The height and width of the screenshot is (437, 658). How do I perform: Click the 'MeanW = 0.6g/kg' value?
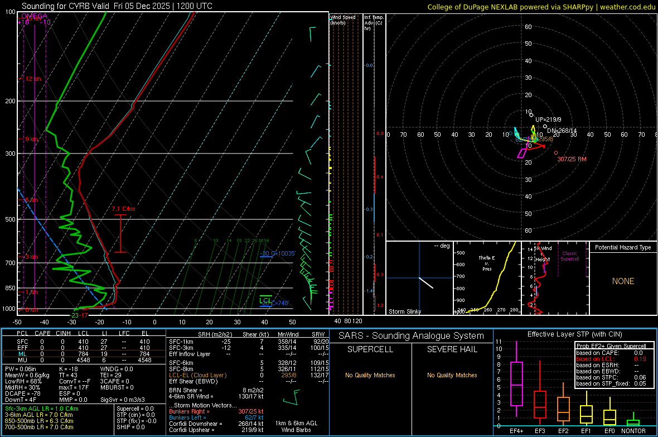(x=27, y=375)
